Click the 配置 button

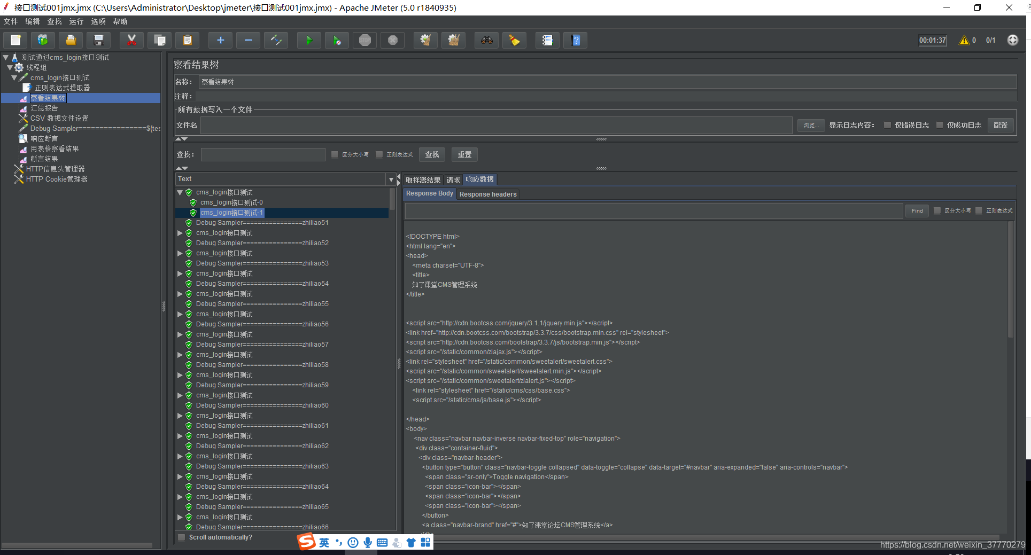(x=1001, y=125)
